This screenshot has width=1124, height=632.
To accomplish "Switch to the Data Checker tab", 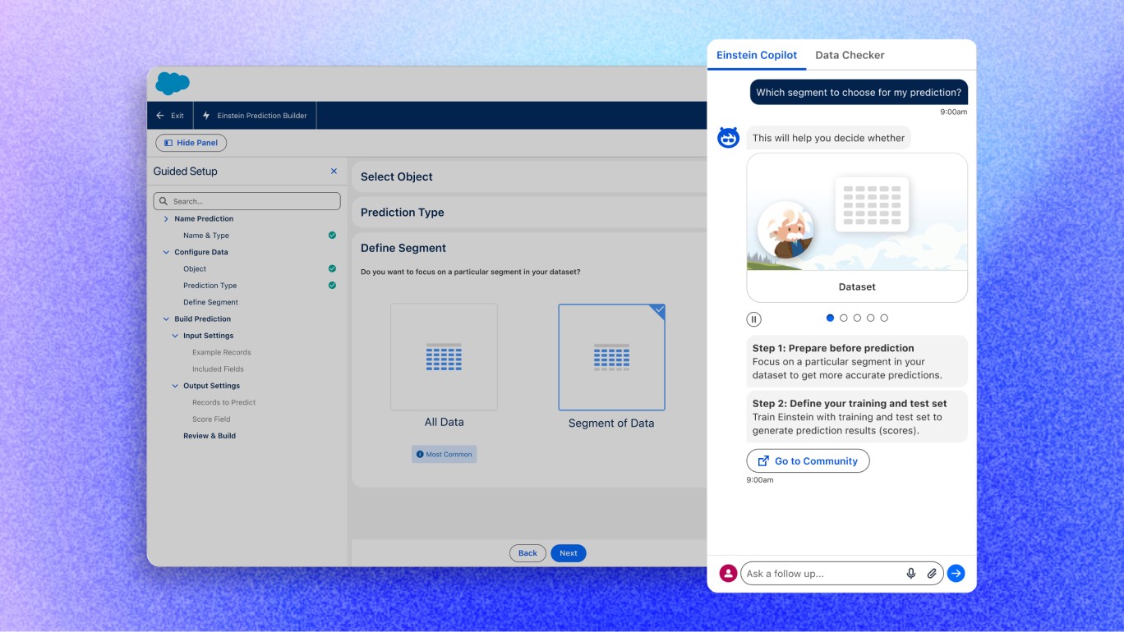I will coord(850,55).
